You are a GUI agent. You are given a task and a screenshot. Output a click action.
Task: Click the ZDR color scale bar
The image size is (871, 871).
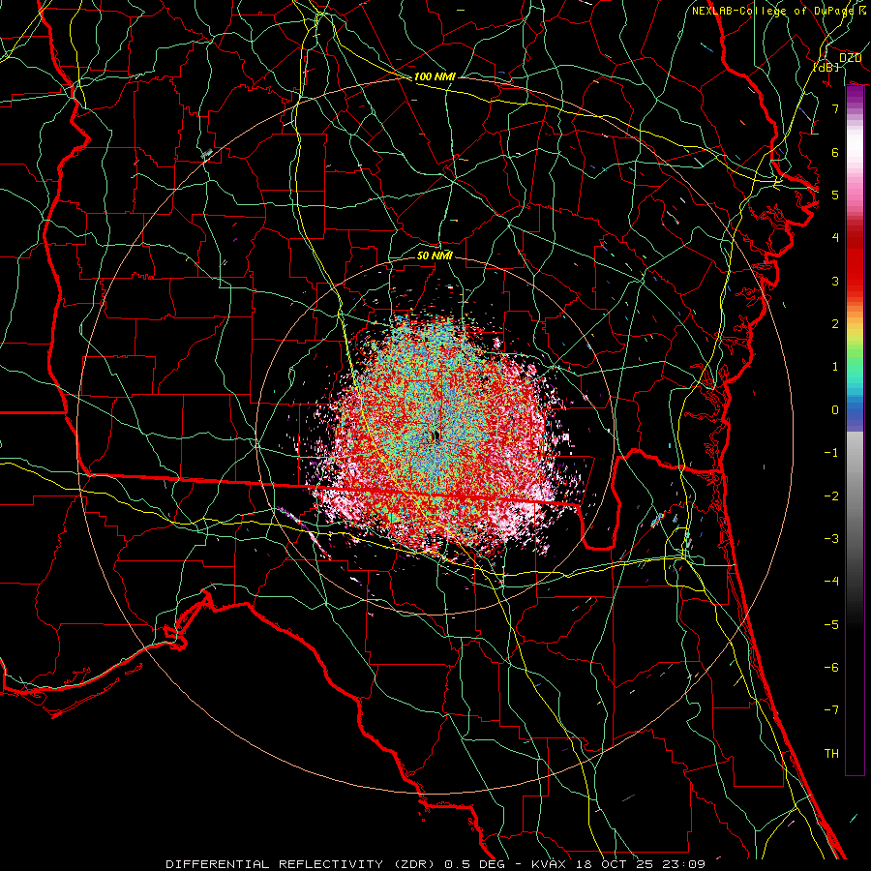(x=855, y=431)
